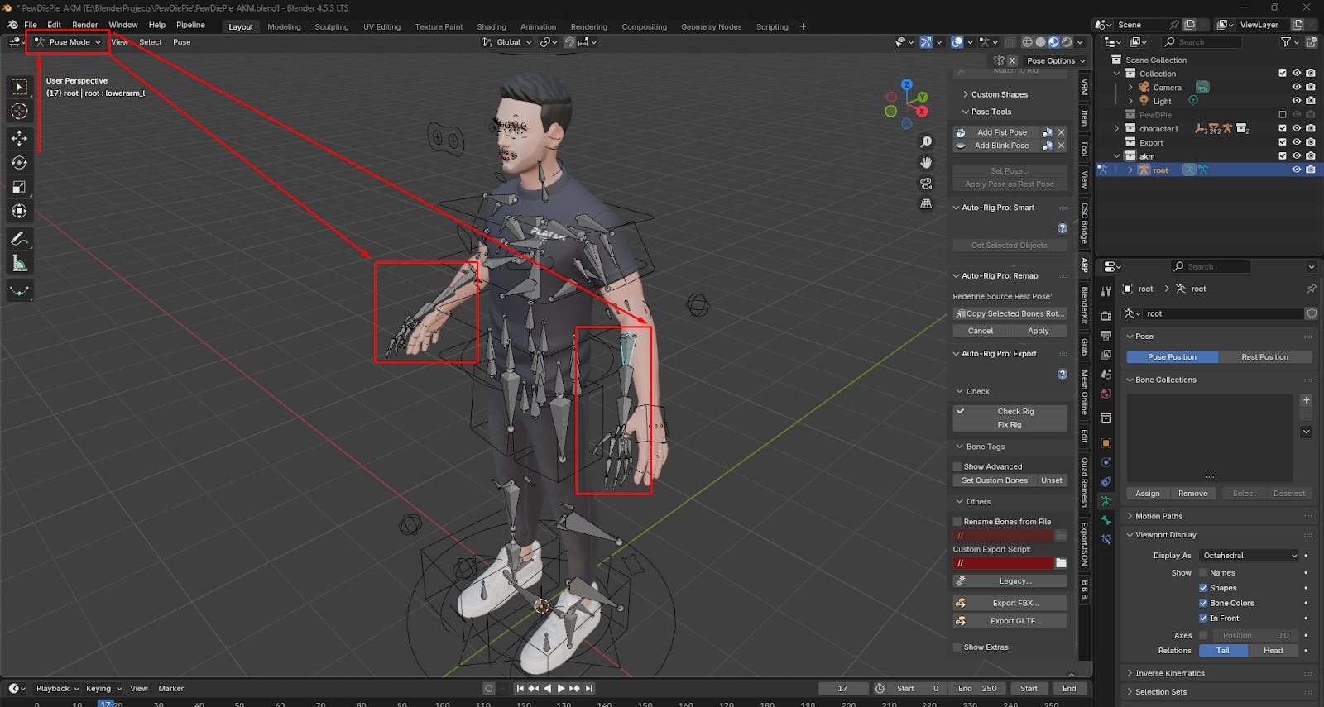The width and height of the screenshot is (1324, 707).
Task: Uncheck the In Front checkbox
Action: (x=1203, y=618)
